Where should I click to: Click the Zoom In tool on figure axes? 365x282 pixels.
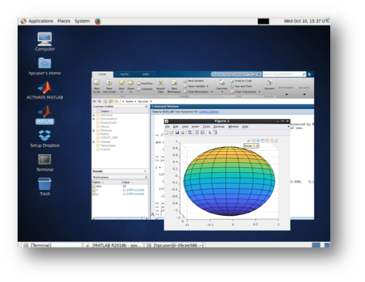tap(267, 141)
